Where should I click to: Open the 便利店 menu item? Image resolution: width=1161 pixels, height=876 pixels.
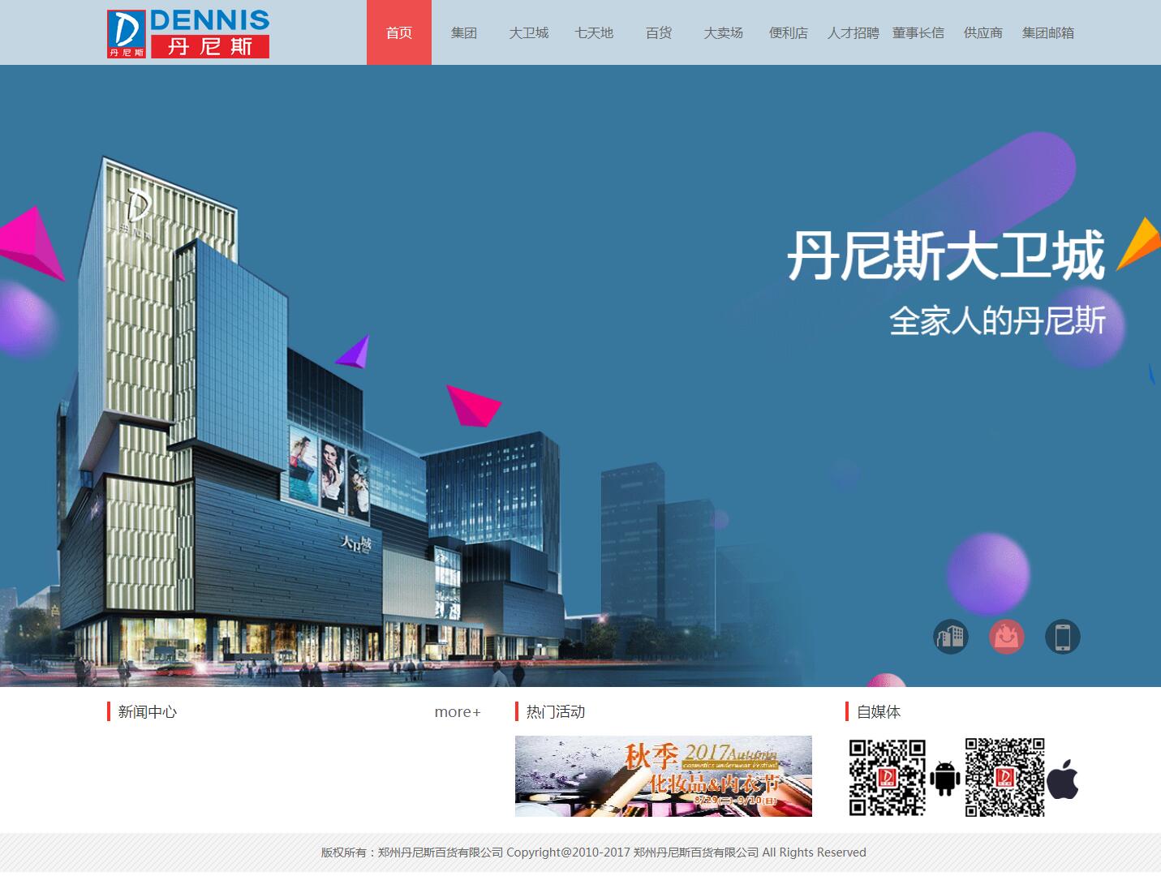789,32
